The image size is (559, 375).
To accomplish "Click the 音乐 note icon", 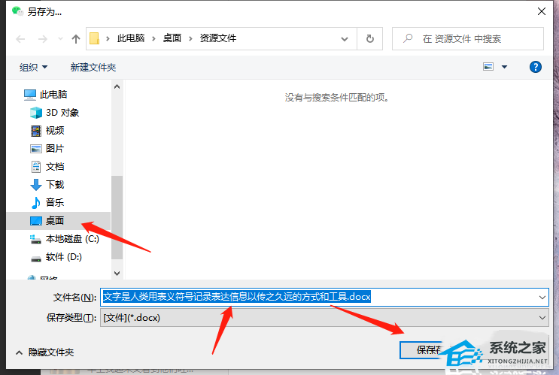I will click(x=35, y=203).
